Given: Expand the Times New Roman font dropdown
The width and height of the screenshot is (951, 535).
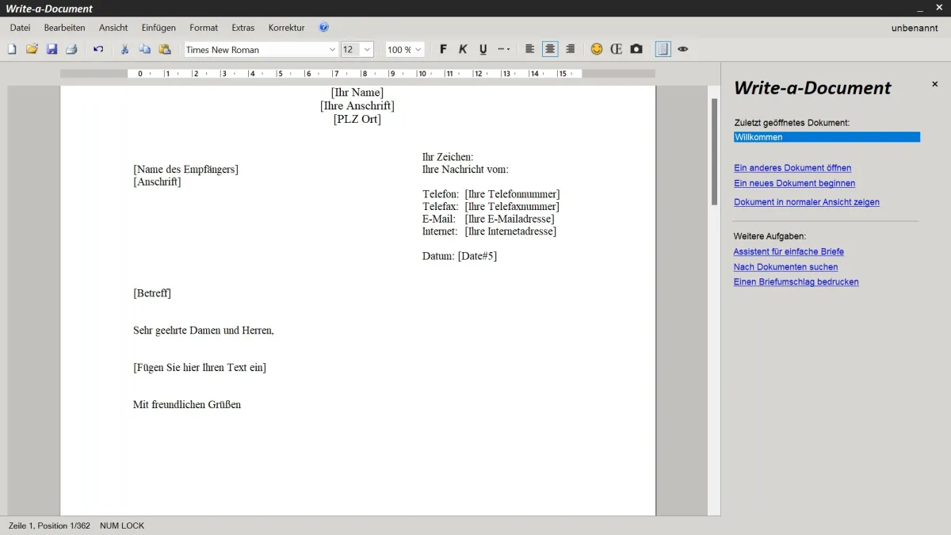Looking at the screenshot, I should tap(332, 49).
